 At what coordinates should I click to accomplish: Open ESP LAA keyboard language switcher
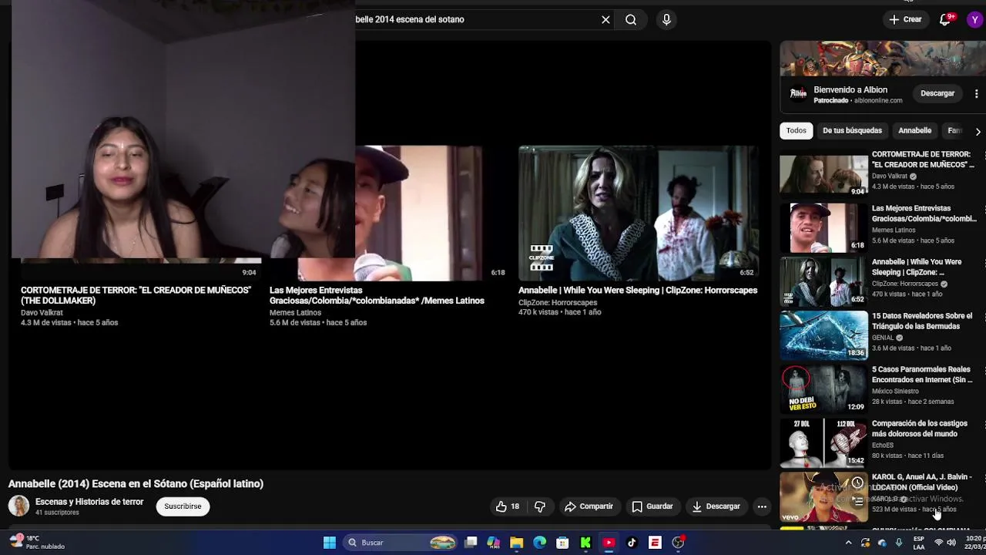pos(919,543)
